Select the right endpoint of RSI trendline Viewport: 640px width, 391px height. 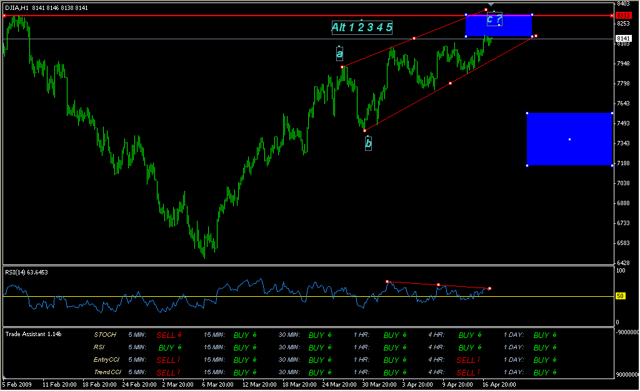coord(489,288)
